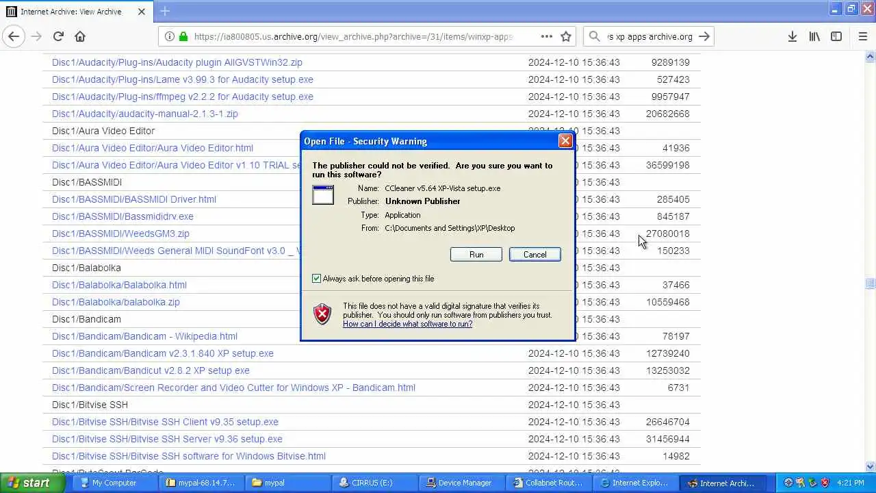Submit search with the arrow button
The image size is (876, 493).
(704, 37)
